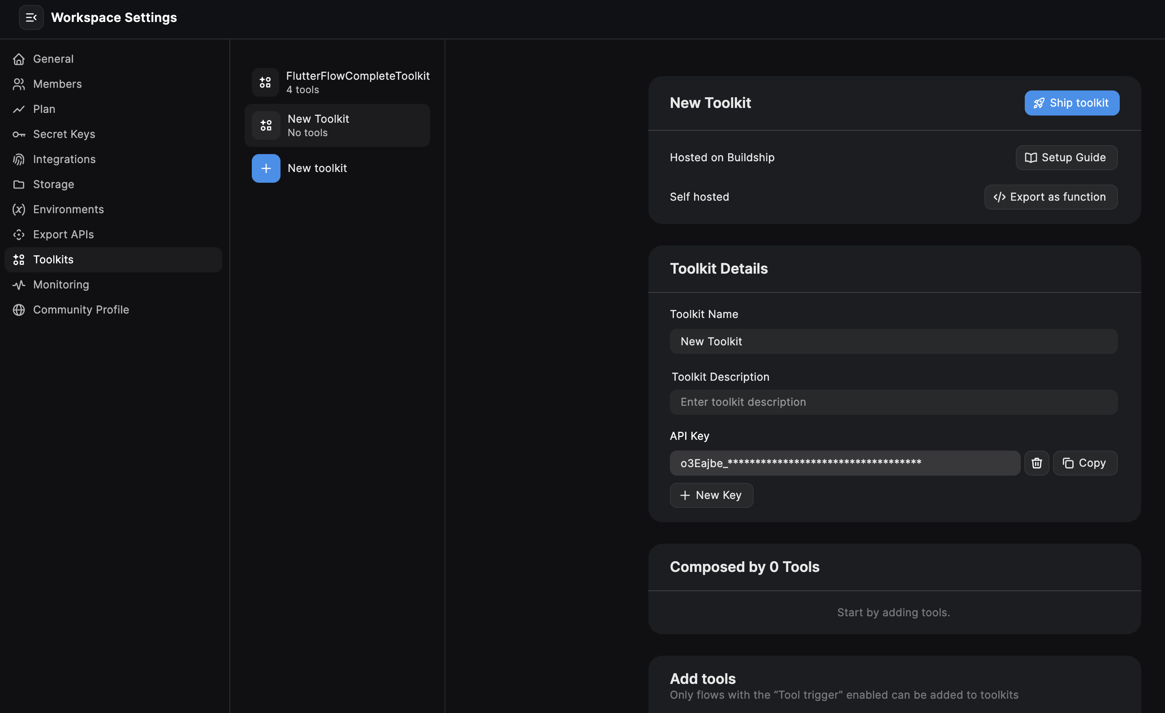The image size is (1165, 713).
Task: Click the Monitoring pulse icon
Action: [19, 284]
